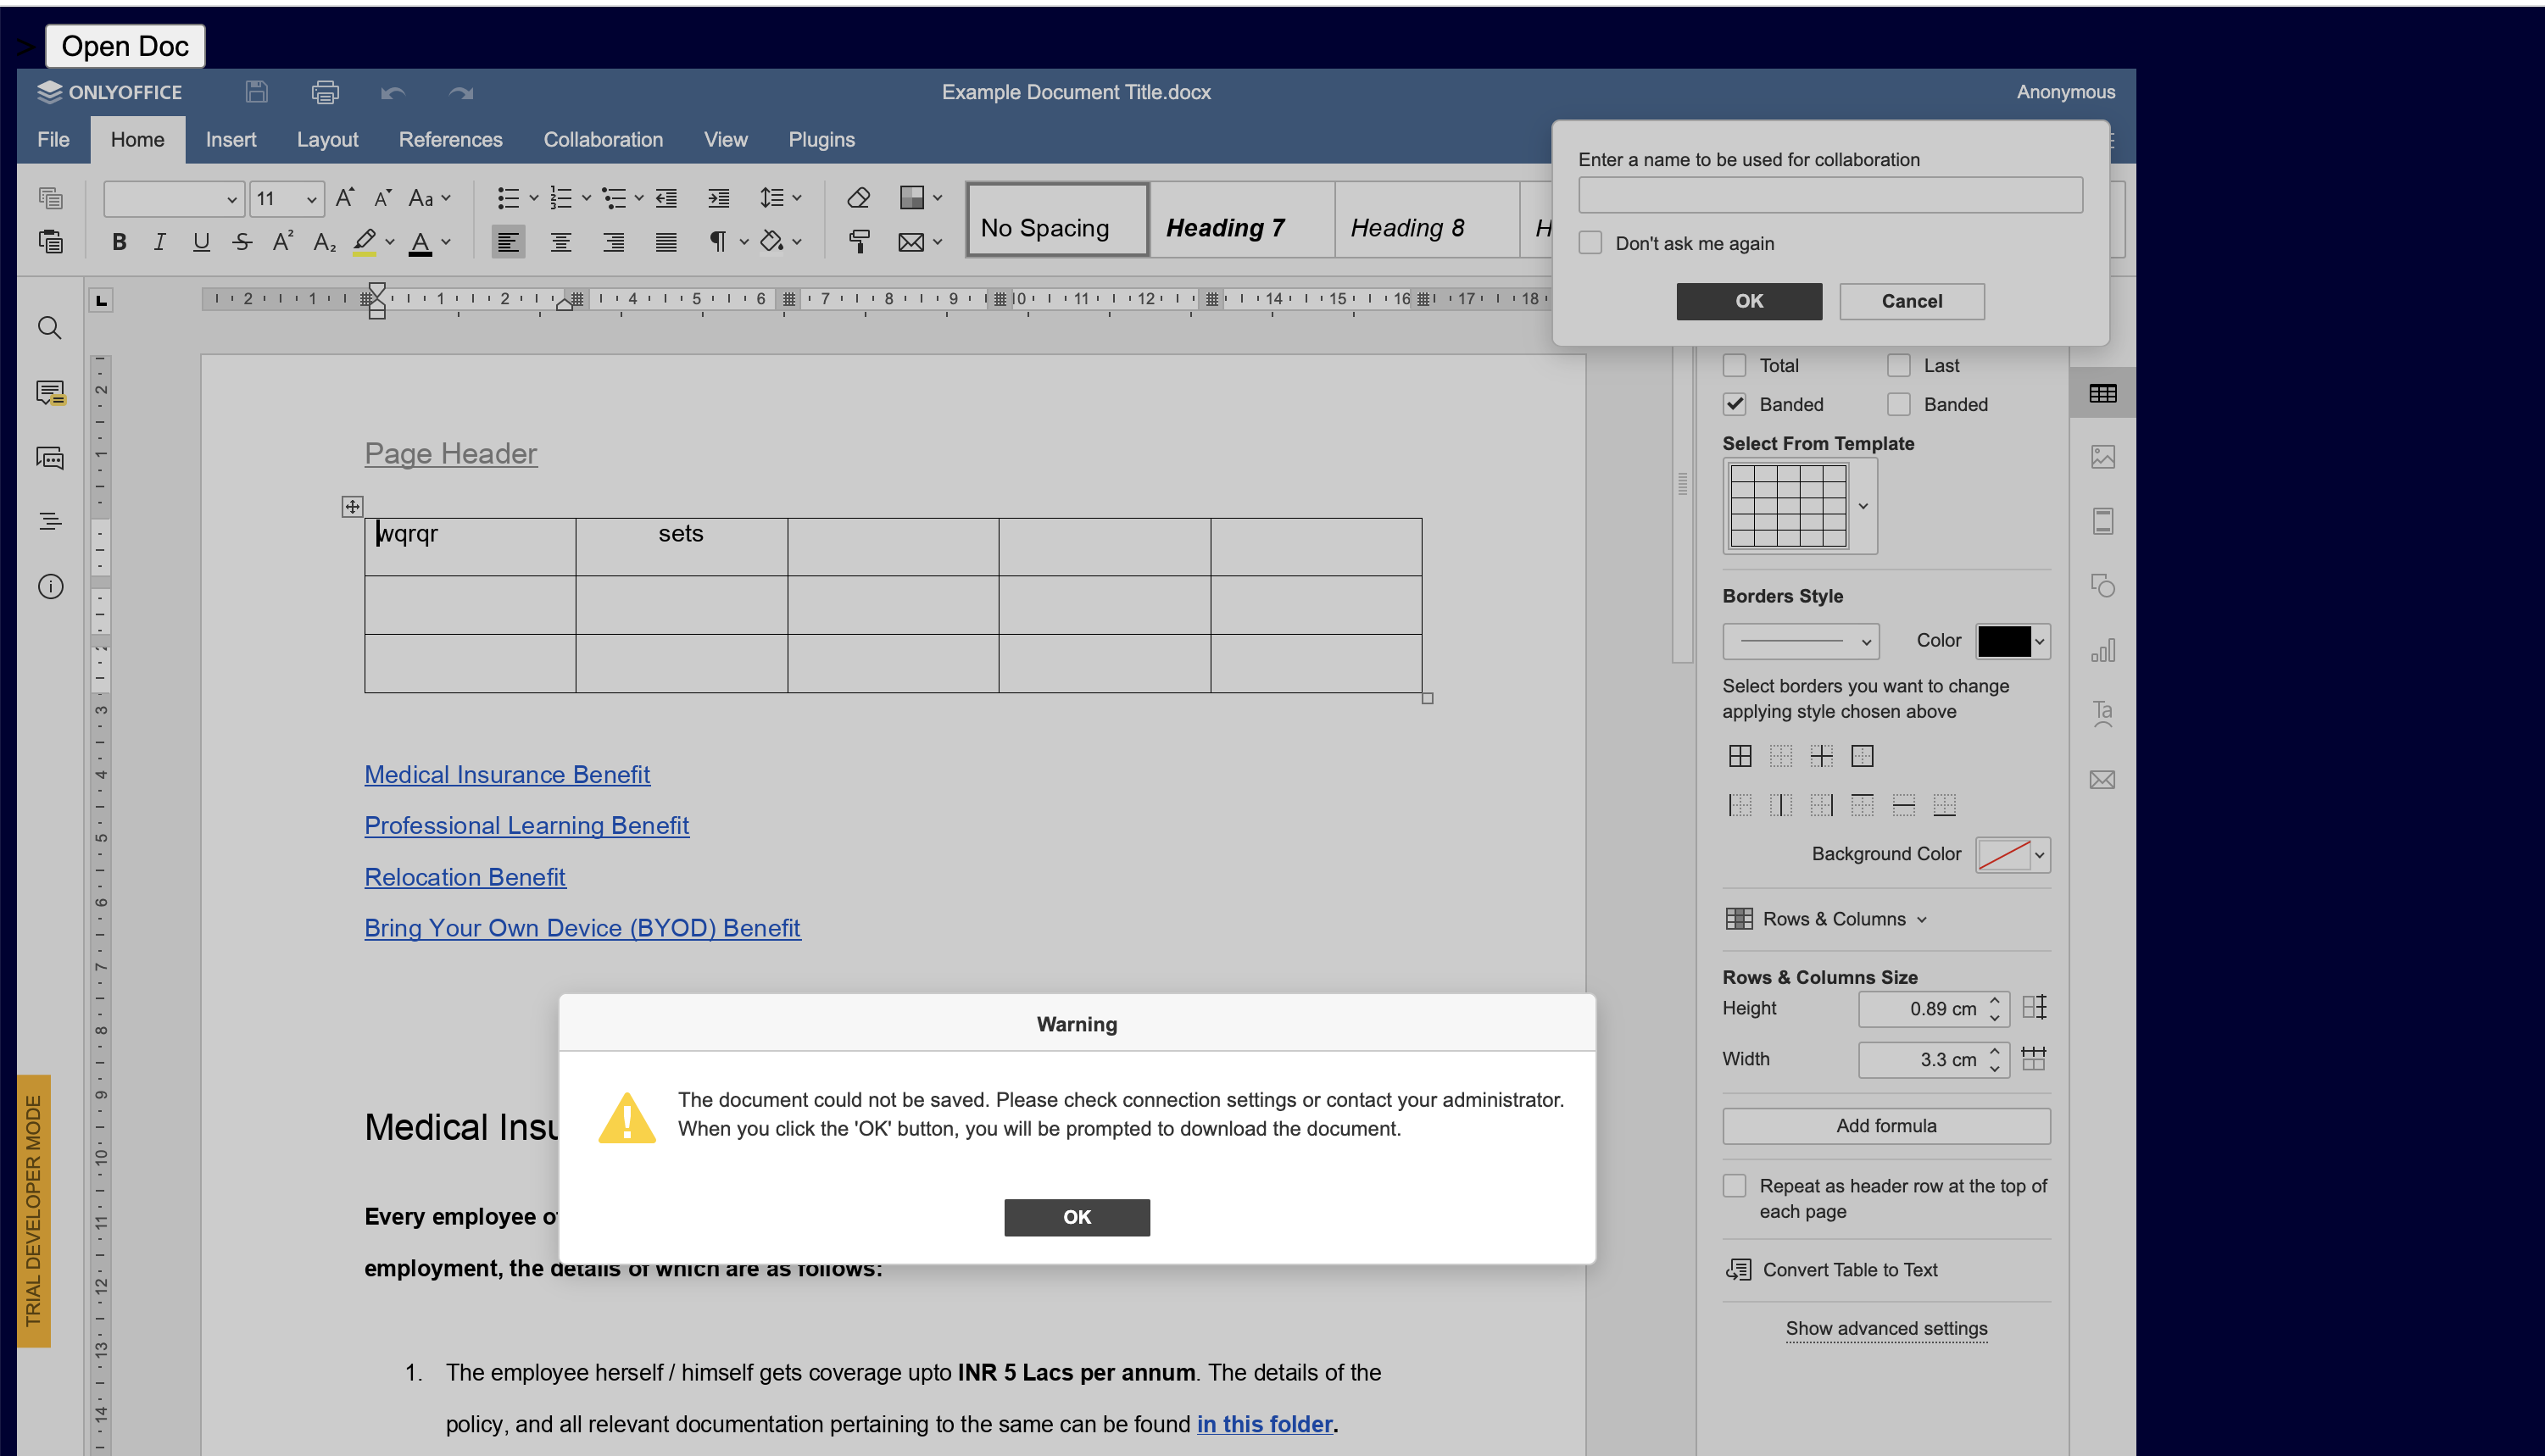Increase paragraph indent
Screen dimensions: 2545x1456
pos(718,198)
